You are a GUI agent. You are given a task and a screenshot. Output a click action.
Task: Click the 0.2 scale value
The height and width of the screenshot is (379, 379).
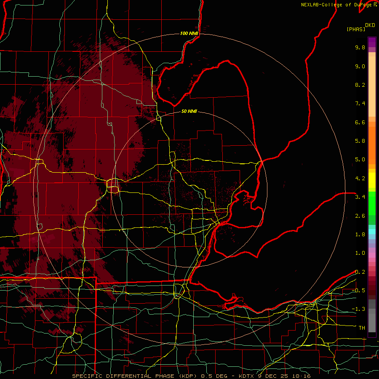tap(360, 272)
